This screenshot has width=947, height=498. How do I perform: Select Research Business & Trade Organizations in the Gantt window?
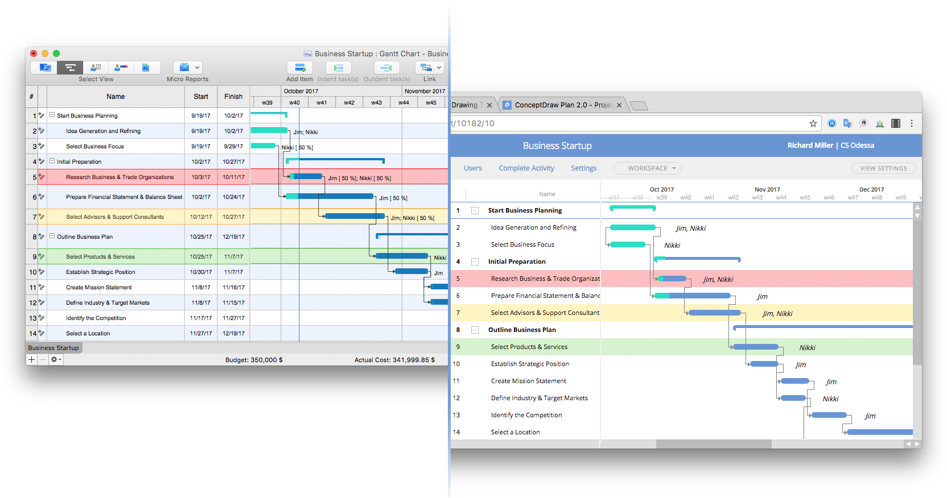(x=120, y=177)
